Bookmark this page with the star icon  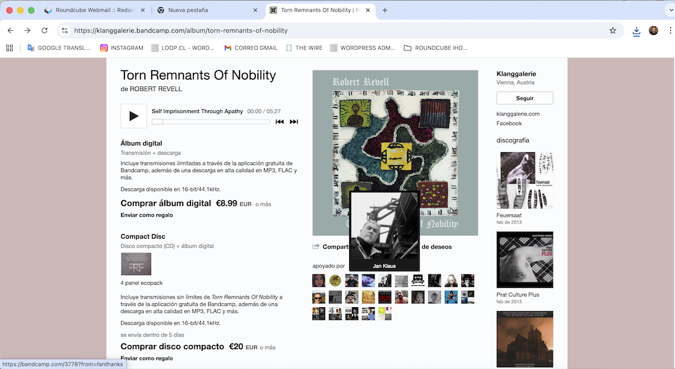tap(612, 31)
